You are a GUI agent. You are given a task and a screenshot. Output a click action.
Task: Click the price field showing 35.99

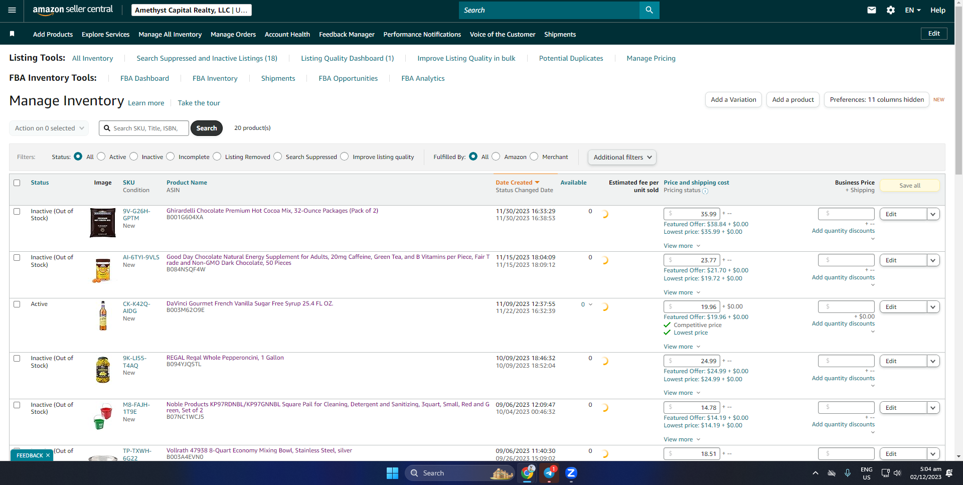point(692,214)
